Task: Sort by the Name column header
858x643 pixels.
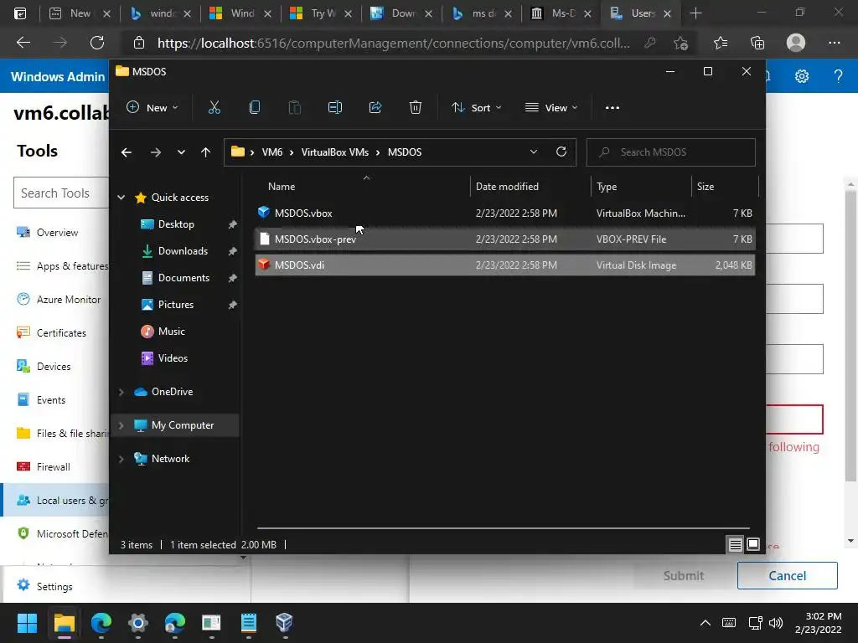Action: (282, 187)
